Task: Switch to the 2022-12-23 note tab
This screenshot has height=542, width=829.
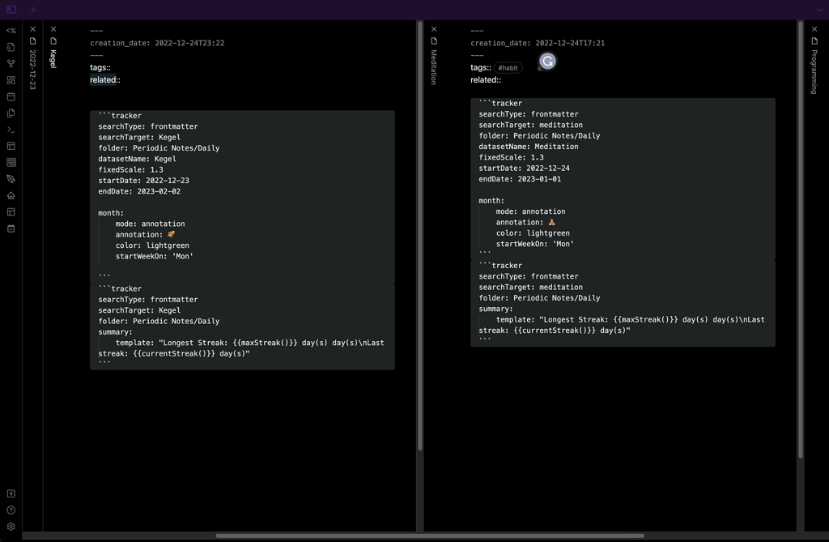Action: pos(33,69)
